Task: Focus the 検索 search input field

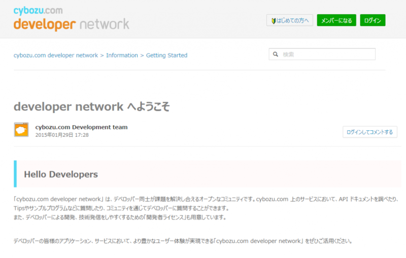Action: [x=322, y=54]
